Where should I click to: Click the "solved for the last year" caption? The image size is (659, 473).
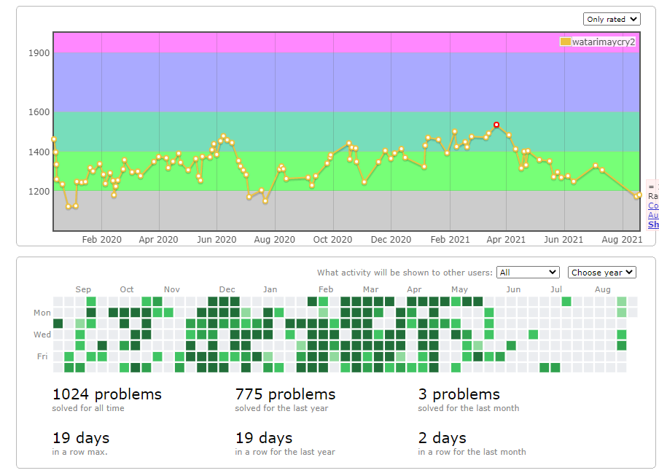[x=281, y=408]
